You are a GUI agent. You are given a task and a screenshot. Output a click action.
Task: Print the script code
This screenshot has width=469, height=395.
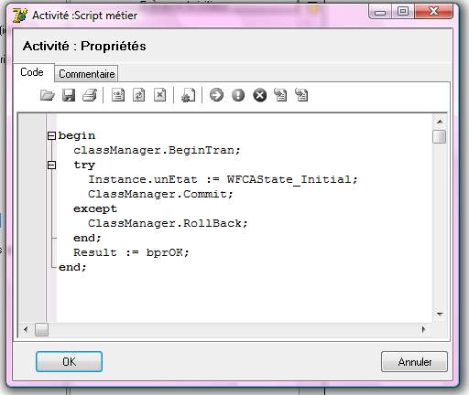[x=90, y=95]
